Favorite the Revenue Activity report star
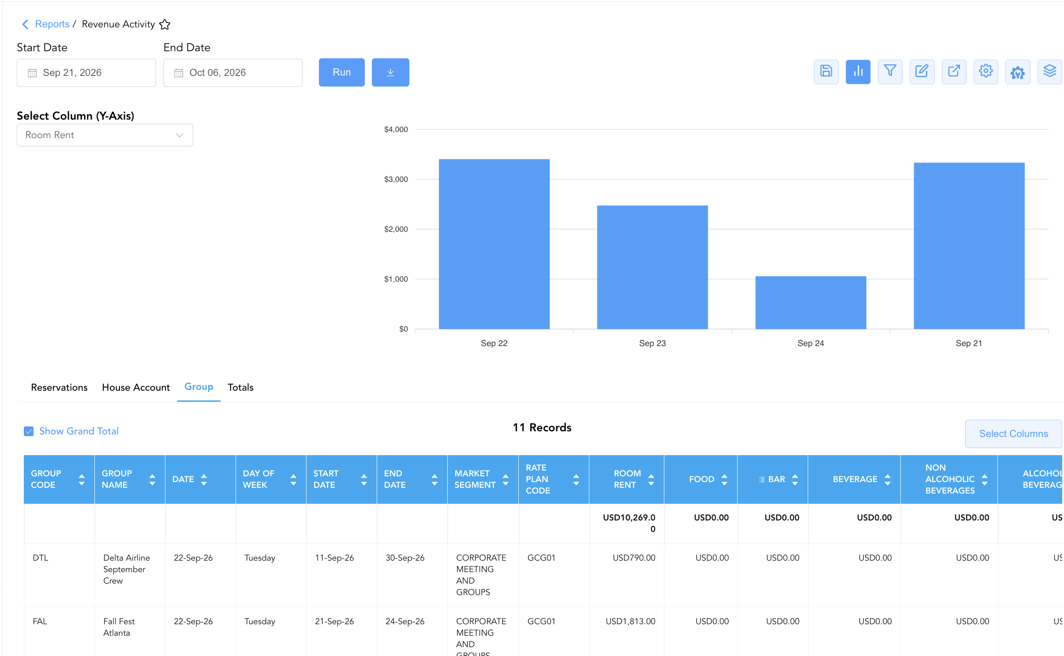This screenshot has width=1064, height=656. pyautogui.click(x=165, y=24)
